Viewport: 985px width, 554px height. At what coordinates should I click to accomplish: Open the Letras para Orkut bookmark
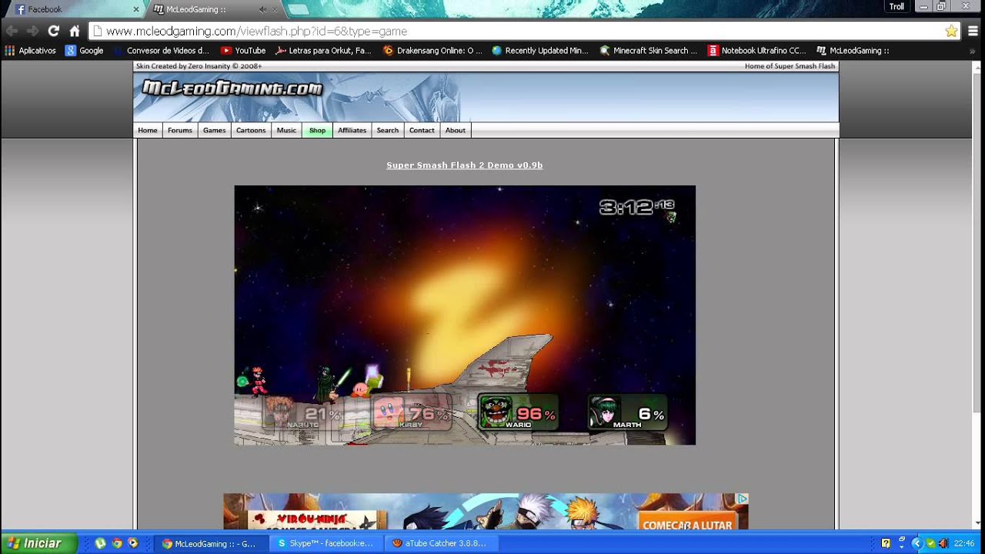pyautogui.click(x=323, y=51)
